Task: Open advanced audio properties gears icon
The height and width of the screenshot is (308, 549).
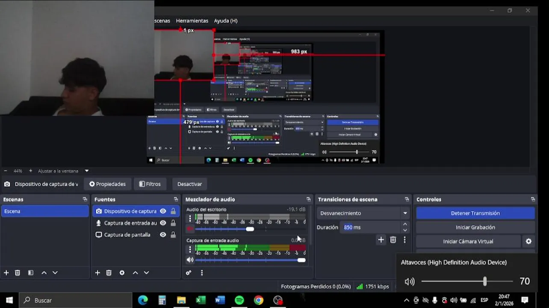Action: tap(189, 273)
